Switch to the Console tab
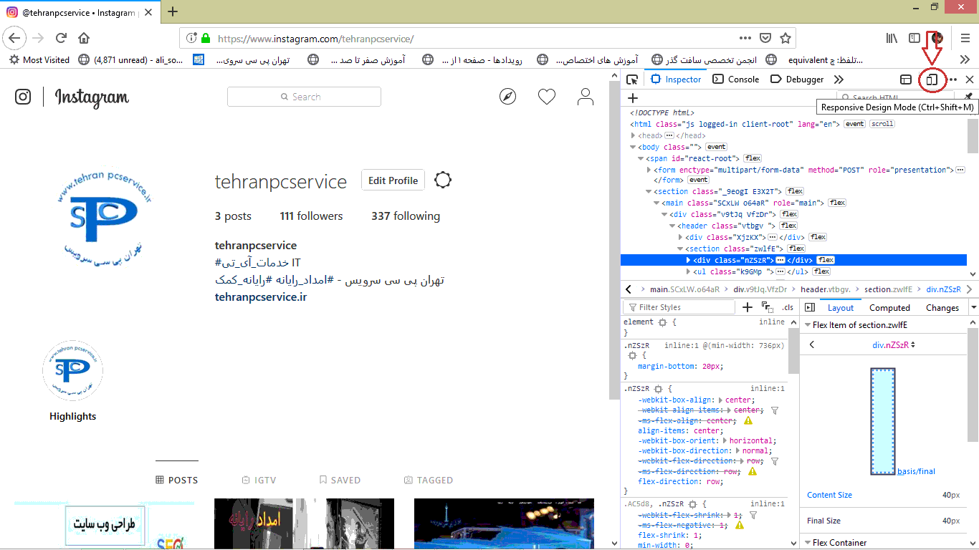This screenshot has width=979, height=550. click(736, 79)
